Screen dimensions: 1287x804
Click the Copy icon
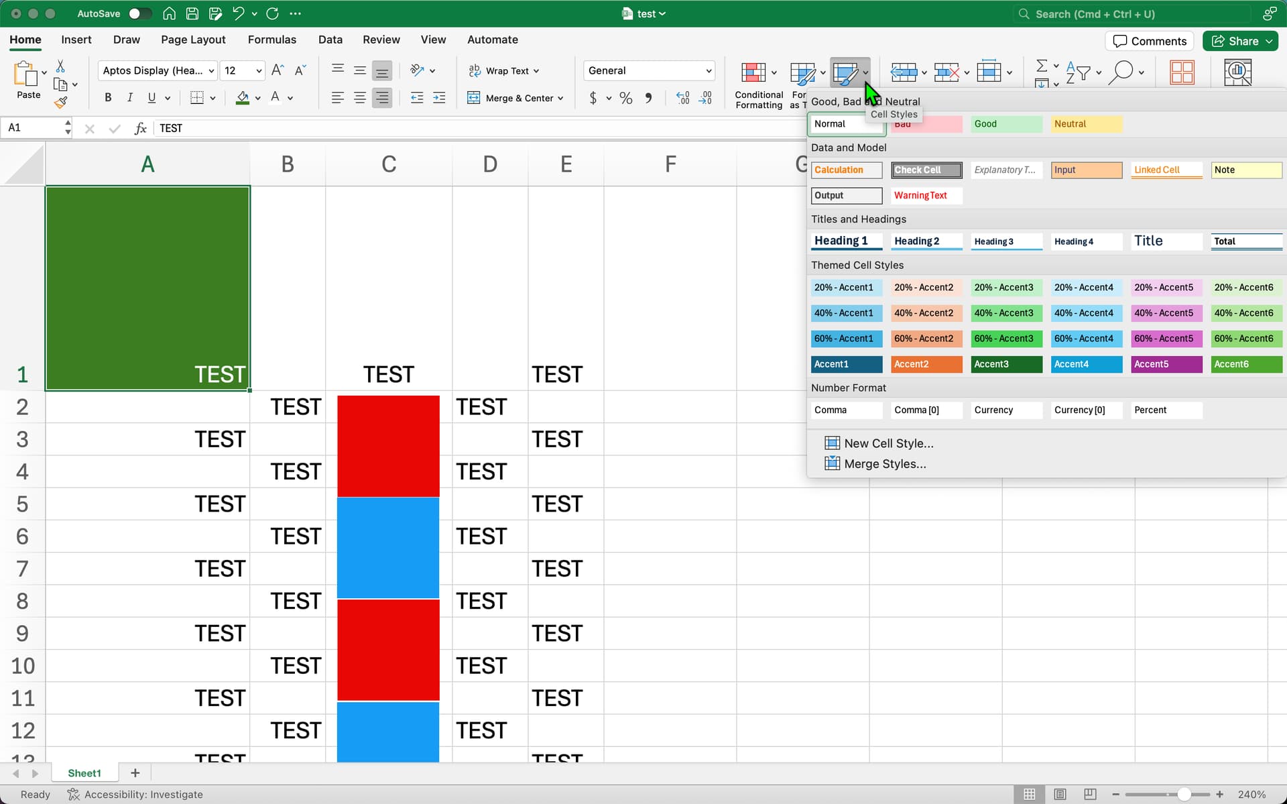click(60, 84)
